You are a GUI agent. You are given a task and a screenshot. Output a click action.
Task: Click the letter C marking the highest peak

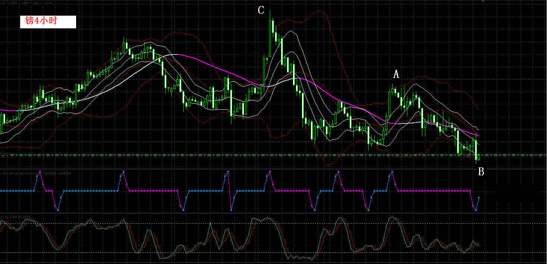click(x=261, y=10)
